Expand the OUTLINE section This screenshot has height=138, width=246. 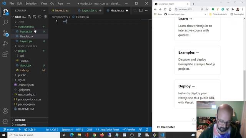click(20, 120)
